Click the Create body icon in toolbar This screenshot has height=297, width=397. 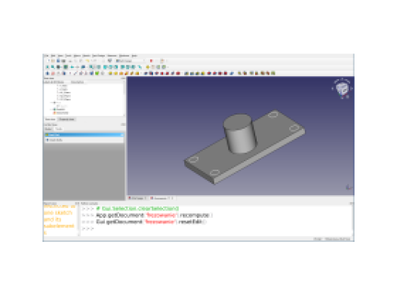[48, 73]
